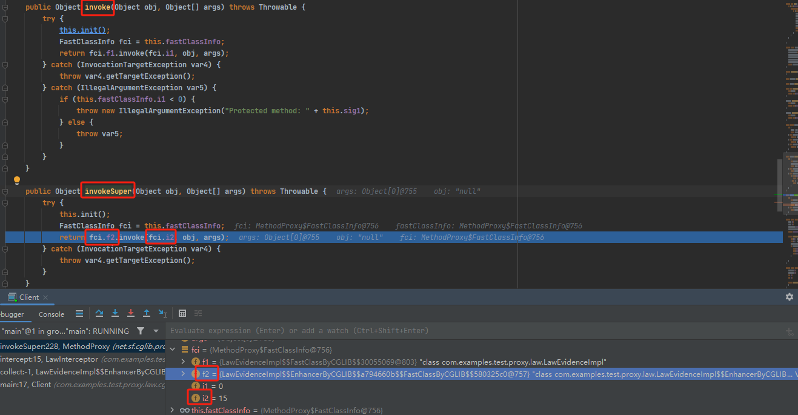Click the Run to Cursor icon

[x=162, y=313]
